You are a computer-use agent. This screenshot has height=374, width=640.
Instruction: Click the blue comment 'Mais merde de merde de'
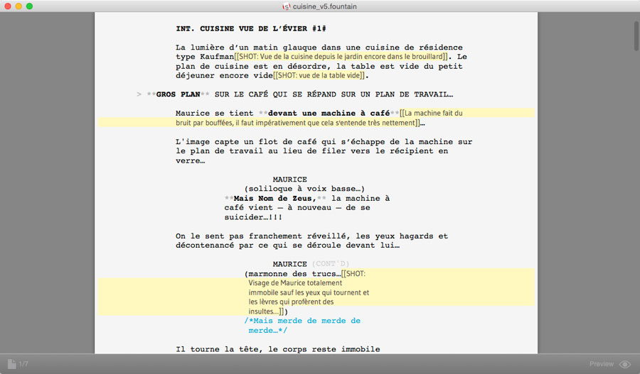(302, 321)
